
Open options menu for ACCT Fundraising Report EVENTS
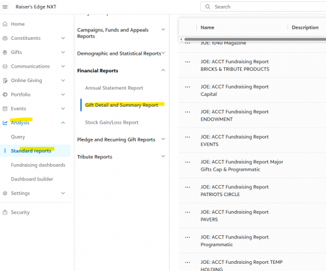(187, 137)
